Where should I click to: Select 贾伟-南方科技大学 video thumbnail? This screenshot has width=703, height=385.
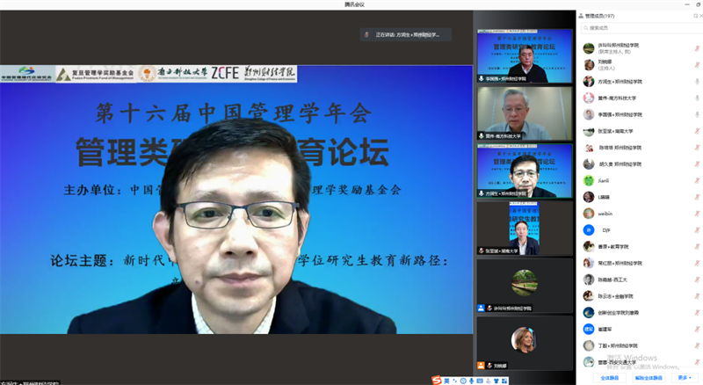(x=524, y=113)
